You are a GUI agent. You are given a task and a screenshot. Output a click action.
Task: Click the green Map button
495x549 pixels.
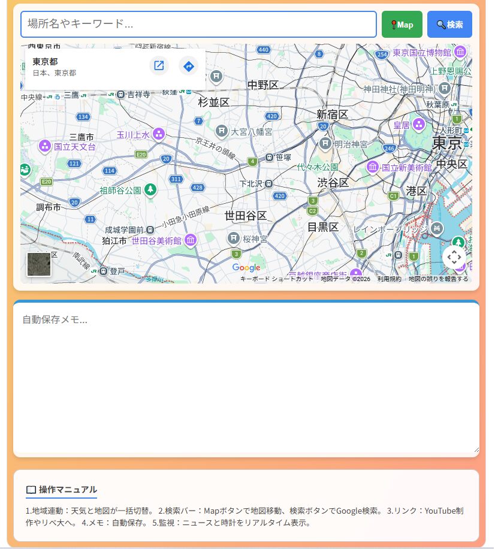(x=402, y=25)
